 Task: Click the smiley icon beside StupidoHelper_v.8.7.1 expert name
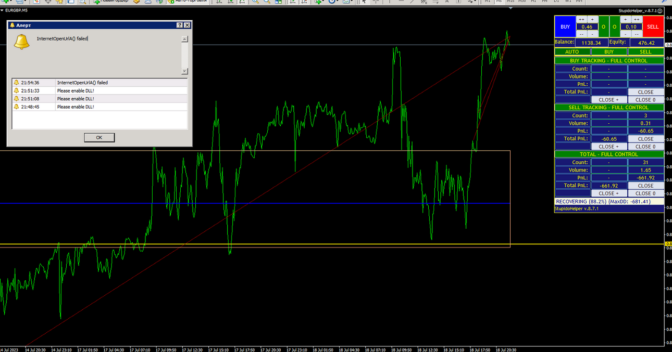pyautogui.click(x=659, y=11)
